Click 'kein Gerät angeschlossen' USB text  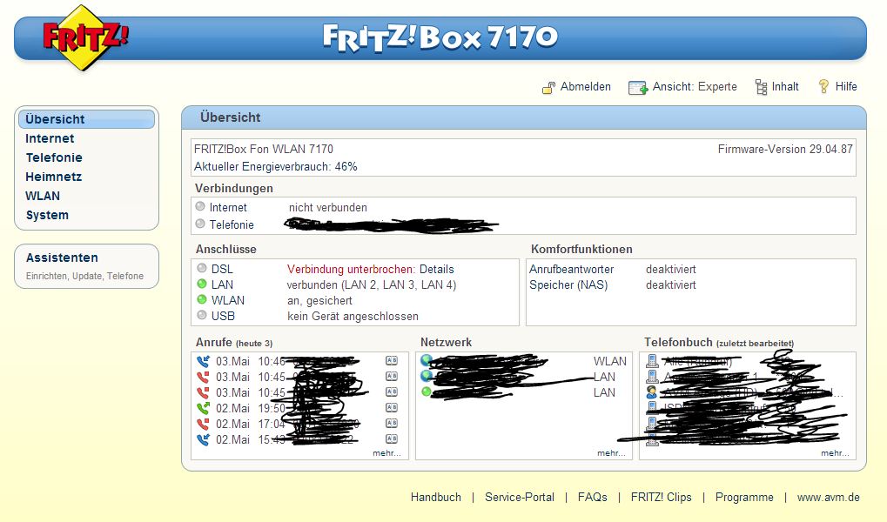(353, 316)
